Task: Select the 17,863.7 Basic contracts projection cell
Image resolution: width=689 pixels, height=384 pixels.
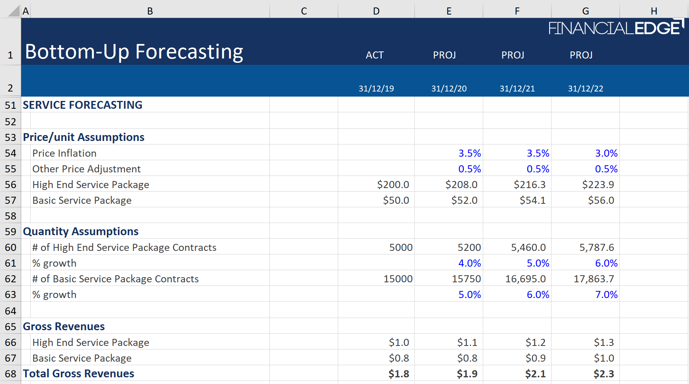Action: point(585,278)
